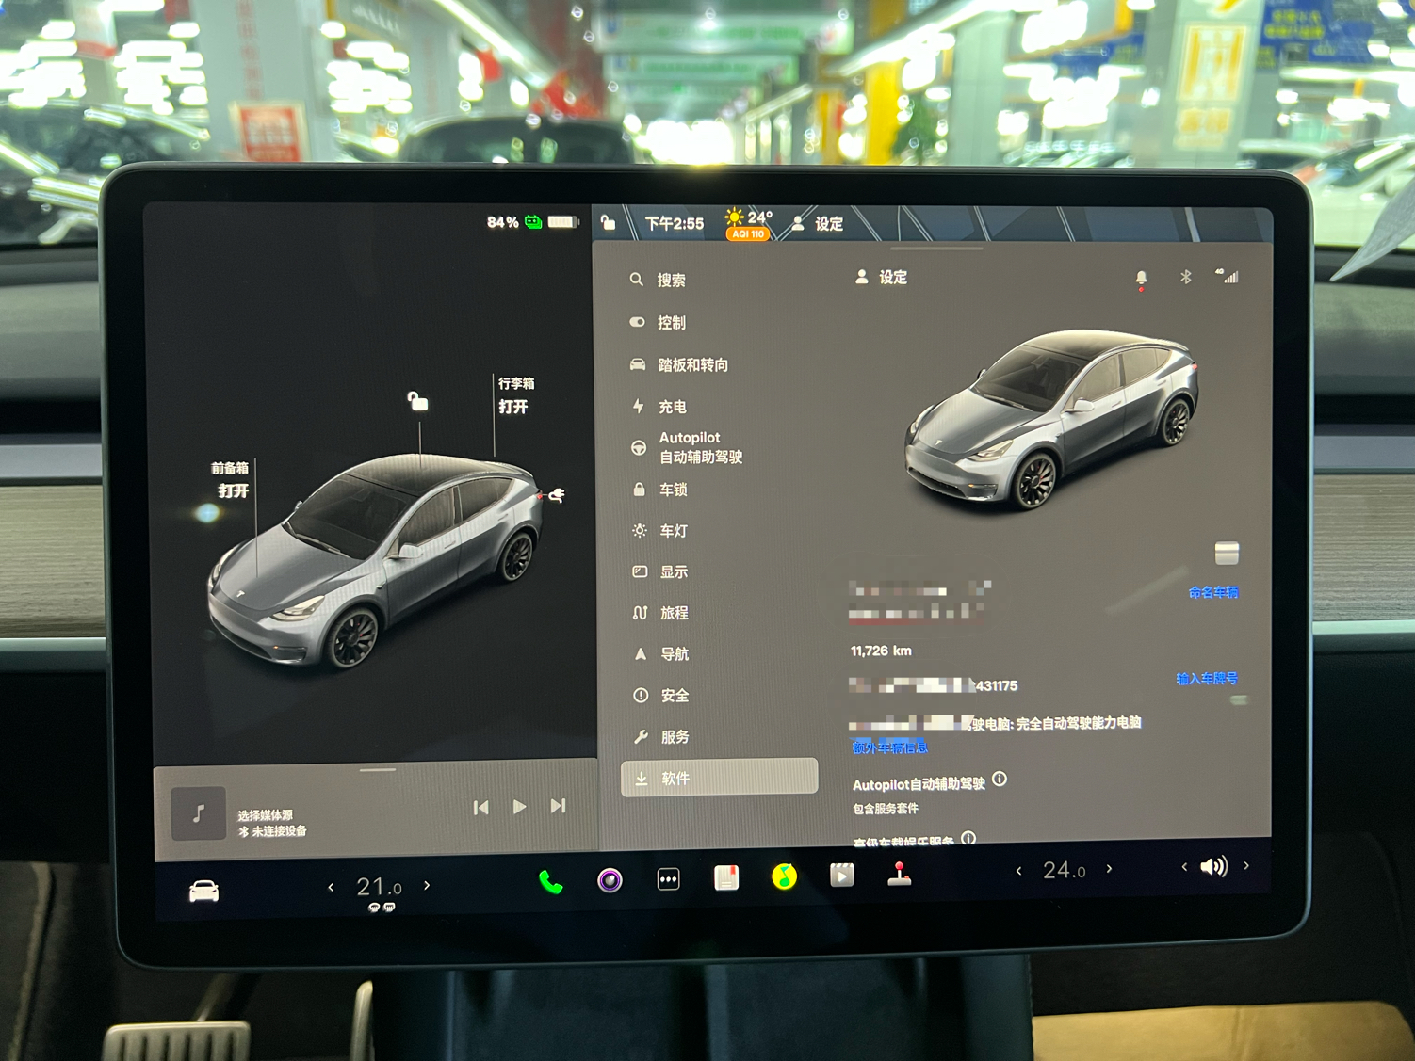Launch the arcade joystick app
Viewport: 1415px width, 1061px height.
tap(900, 874)
